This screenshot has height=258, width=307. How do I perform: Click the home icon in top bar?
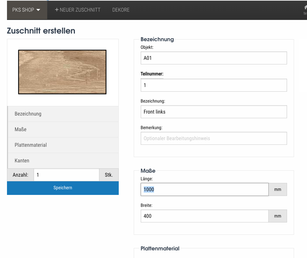pos(305,8)
